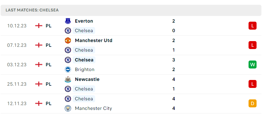This screenshot has height=115, width=262.
Task: Open the Newcastle team link
Action: click(87, 79)
